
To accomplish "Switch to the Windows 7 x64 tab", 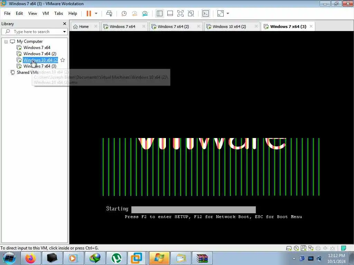I will click(122, 27).
